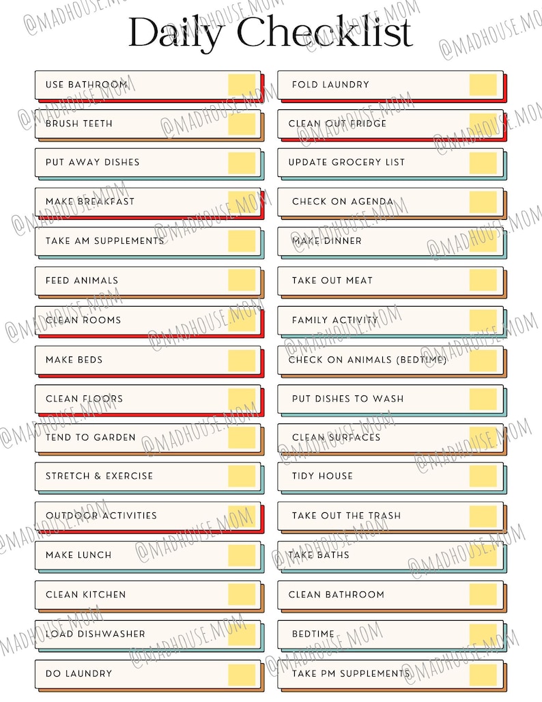Check off Take Out The Trash box
This screenshot has height=702, width=542.
483,516
